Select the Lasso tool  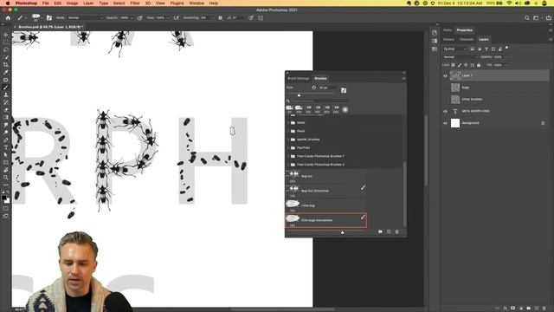pyautogui.click(x=6, y=50)
